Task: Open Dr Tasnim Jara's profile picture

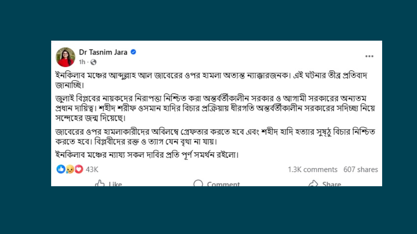Action: (x=65, y=57)
